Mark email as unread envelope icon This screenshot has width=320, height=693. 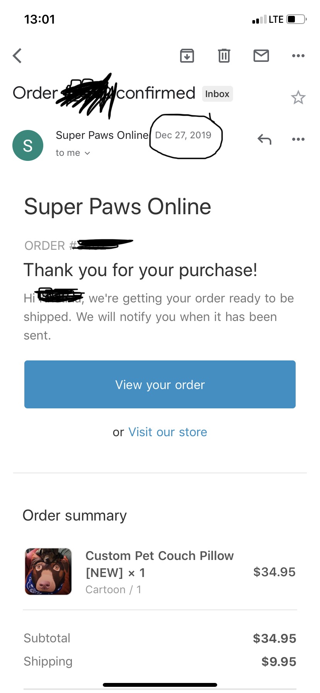261,56
